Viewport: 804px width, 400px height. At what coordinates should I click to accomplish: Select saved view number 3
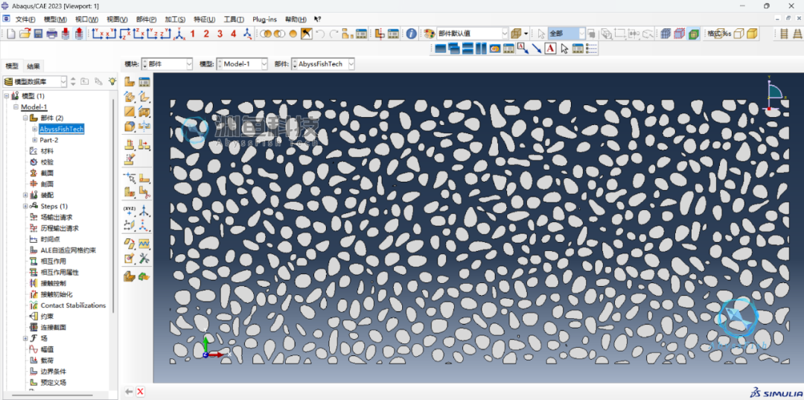tap(220, 34)
